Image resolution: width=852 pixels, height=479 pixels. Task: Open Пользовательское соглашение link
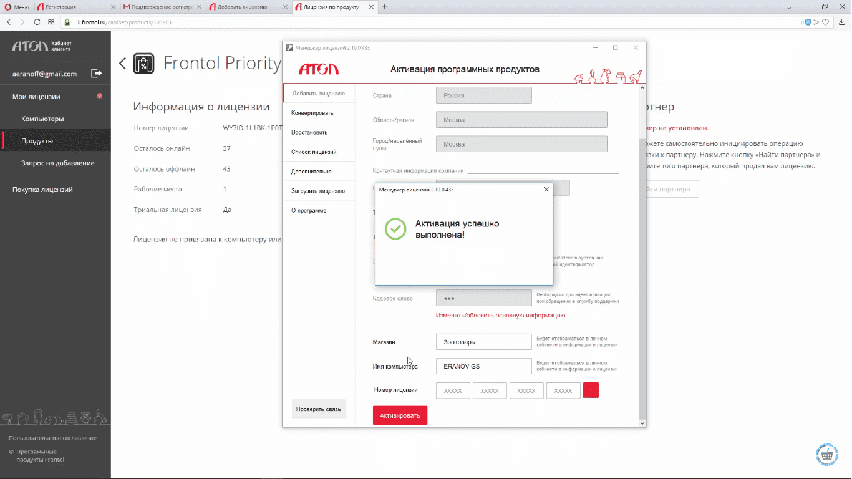pyautogui.click(x=53, y=438)
